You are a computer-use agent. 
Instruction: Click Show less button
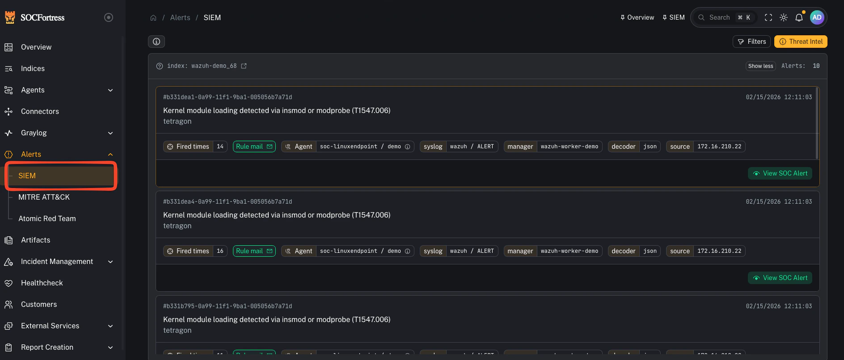[761, 66]
